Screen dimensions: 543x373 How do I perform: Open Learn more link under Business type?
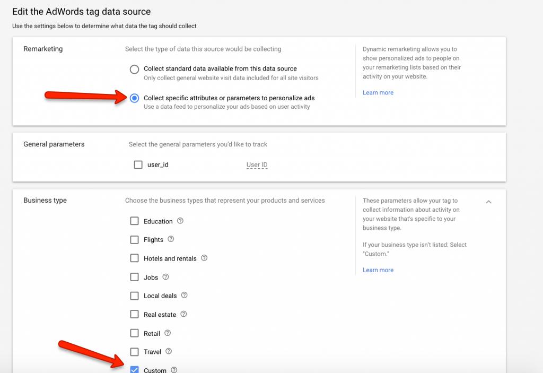pos(378,270)
